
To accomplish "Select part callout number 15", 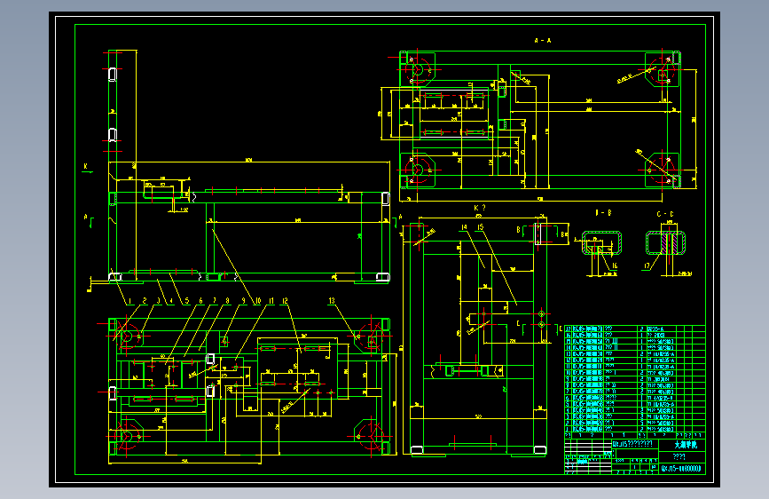I will (480, 227).
